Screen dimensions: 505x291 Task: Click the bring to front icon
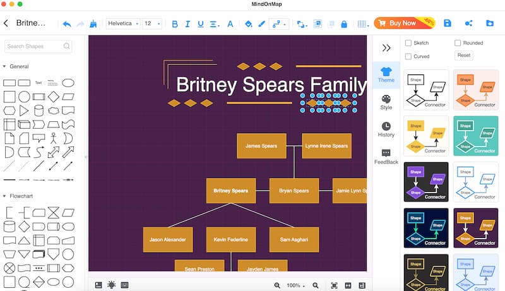318,24
